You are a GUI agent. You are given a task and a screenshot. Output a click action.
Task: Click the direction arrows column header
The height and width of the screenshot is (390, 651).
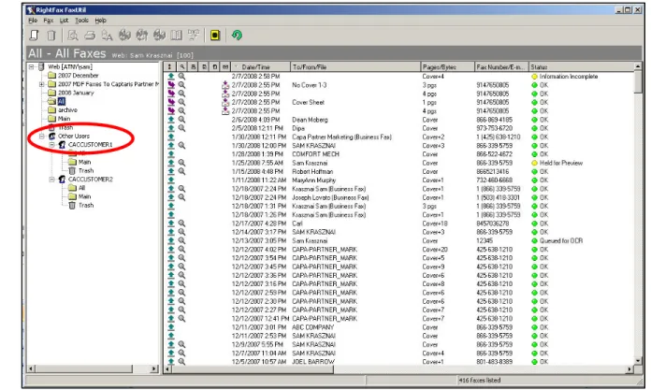pyautogui.click(x=169, y=66)
